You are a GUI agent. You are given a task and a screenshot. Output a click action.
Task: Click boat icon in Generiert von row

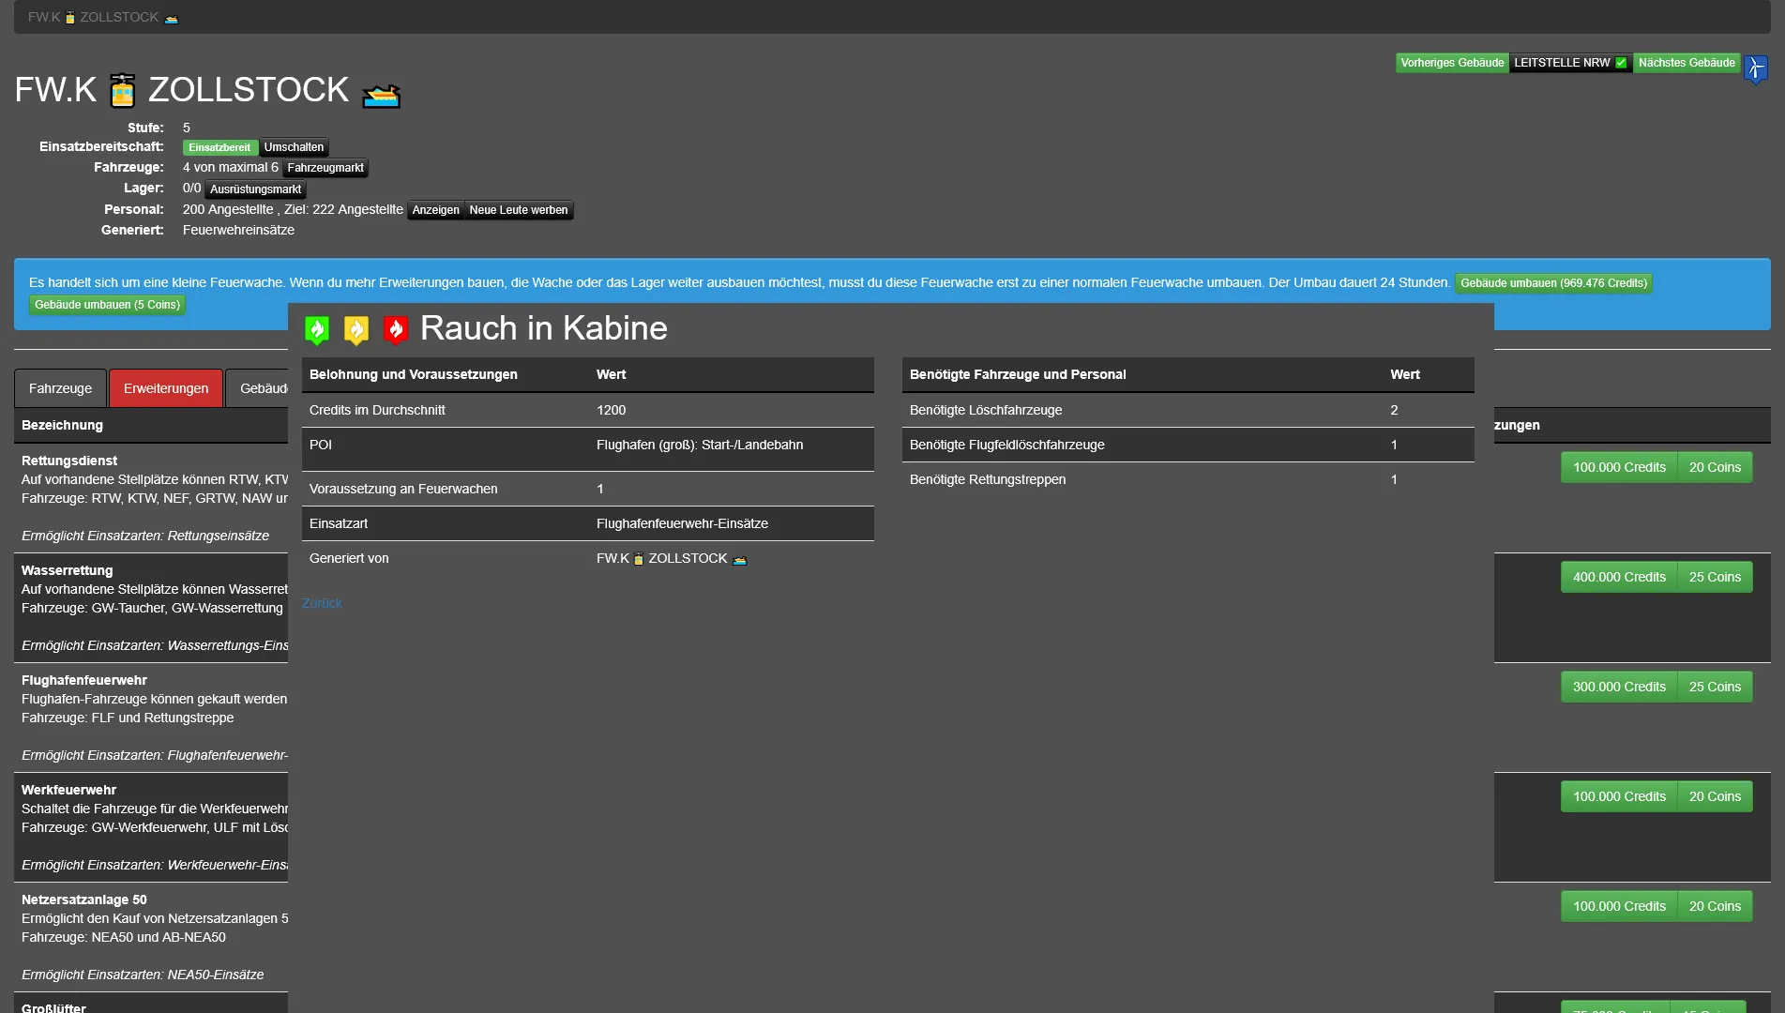pyautogui.click(x=739, y=560)
